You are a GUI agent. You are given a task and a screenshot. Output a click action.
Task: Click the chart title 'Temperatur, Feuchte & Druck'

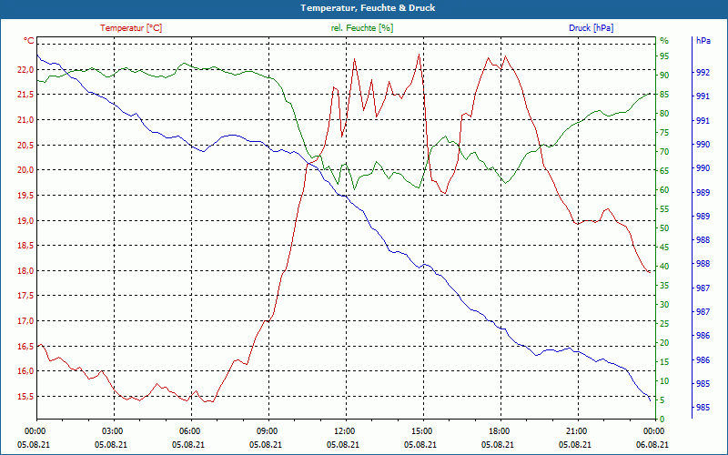(x=368, y=8)
